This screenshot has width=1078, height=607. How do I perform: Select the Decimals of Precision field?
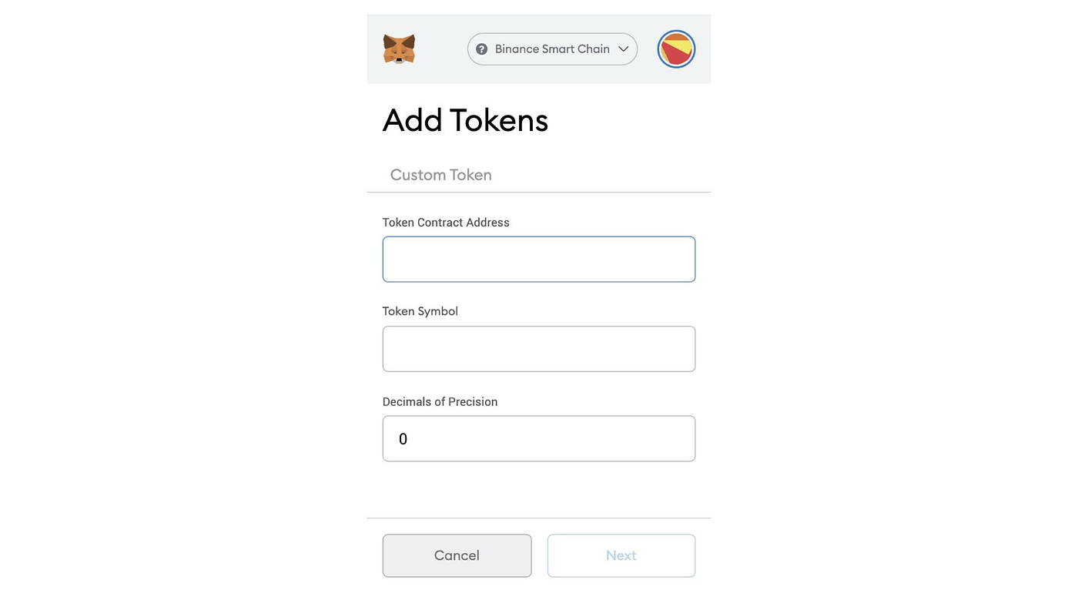538,439
